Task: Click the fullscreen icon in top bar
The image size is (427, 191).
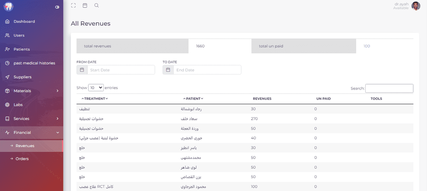Action: tap(73, 5)
